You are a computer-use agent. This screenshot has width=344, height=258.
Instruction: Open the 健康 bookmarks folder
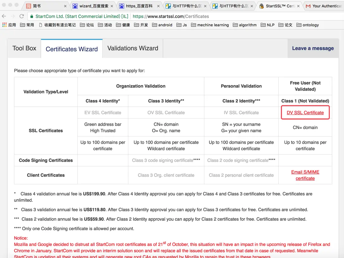[123, 25]
